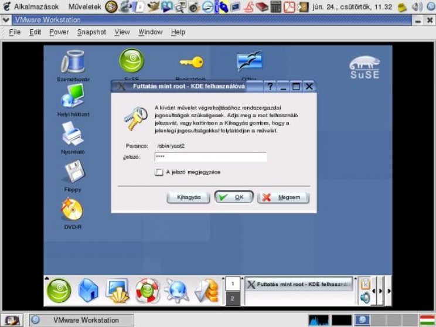Open the calculator icon in the top panel
The image size is (436, 327).
pyautogui.click(x=275, y=6)
